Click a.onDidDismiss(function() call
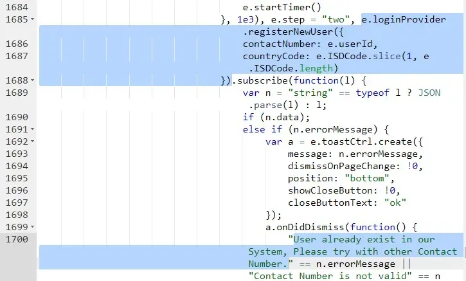 [341, 227]
